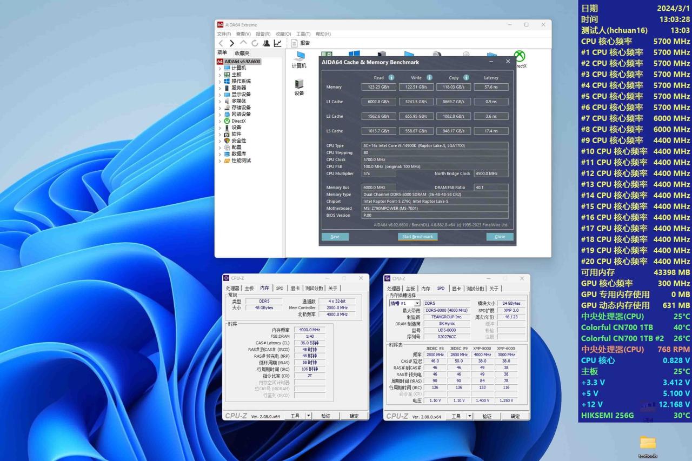The width and height of the screenshot is (692, 461).
Task: Click Save in the benchmark dialog
Action: click(335, 237)
